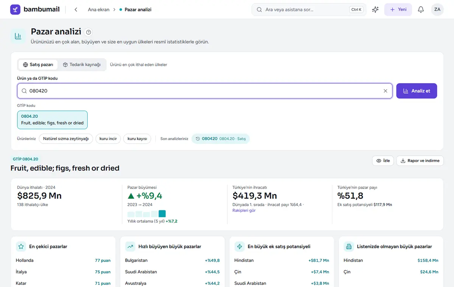Click the Pazar analizi chart icon
Viewport: 454px width, 287px height.
tap(18, 36)
